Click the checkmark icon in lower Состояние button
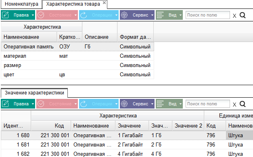253x157 pixels. coord(41,104)
